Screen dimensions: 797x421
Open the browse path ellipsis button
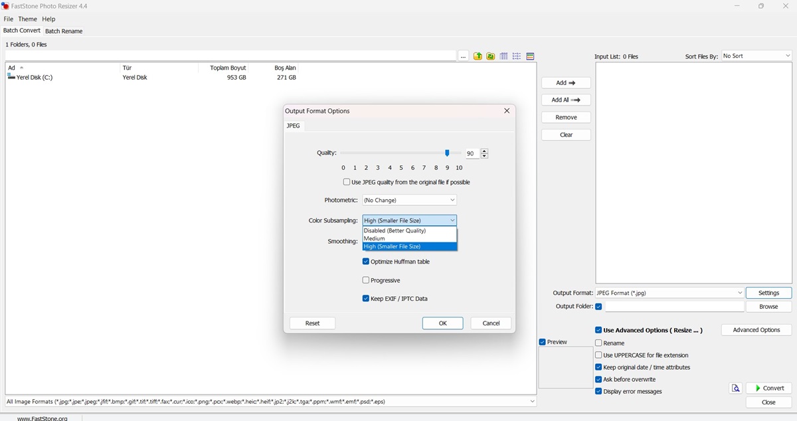[463, 56]
